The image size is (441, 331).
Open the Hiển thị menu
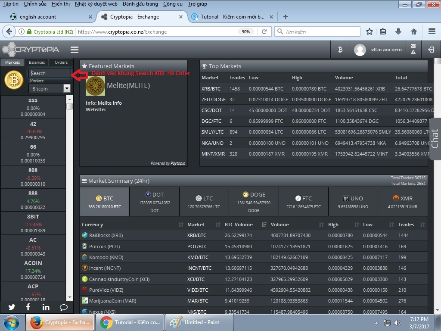pyautogui.click(x=61, y=4)
